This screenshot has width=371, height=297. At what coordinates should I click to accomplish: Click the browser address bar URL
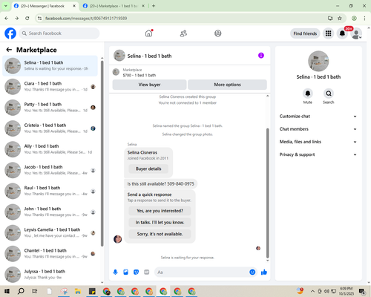86,19
